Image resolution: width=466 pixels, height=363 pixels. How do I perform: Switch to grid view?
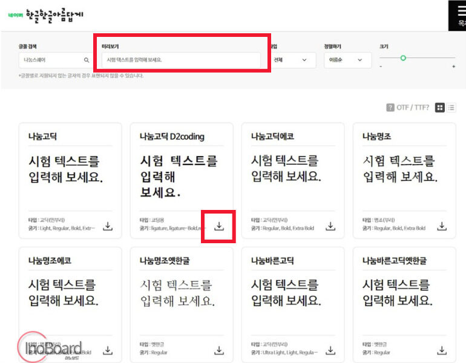(440, 108)
